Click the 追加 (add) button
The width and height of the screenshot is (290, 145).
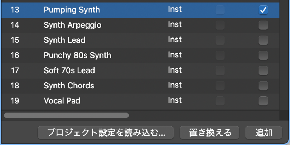point(263,133)
